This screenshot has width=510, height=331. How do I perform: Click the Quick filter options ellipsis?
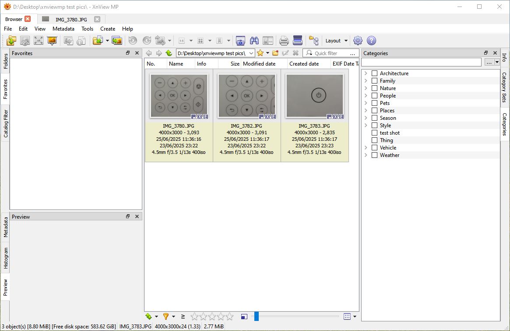(352, 53)
